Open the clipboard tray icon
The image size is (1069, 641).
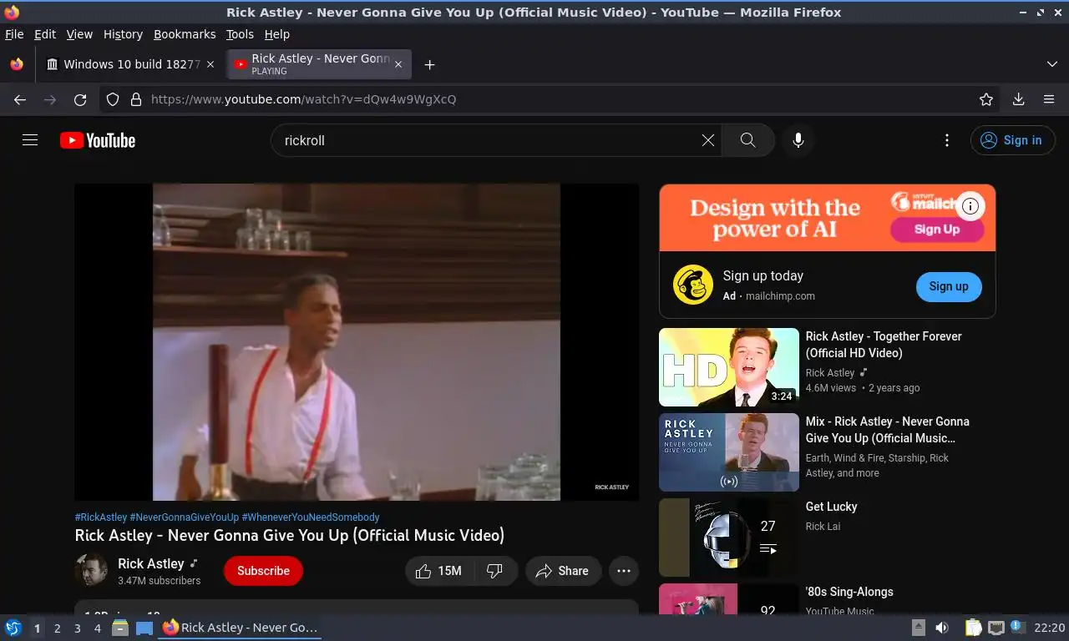coord(973,628)
